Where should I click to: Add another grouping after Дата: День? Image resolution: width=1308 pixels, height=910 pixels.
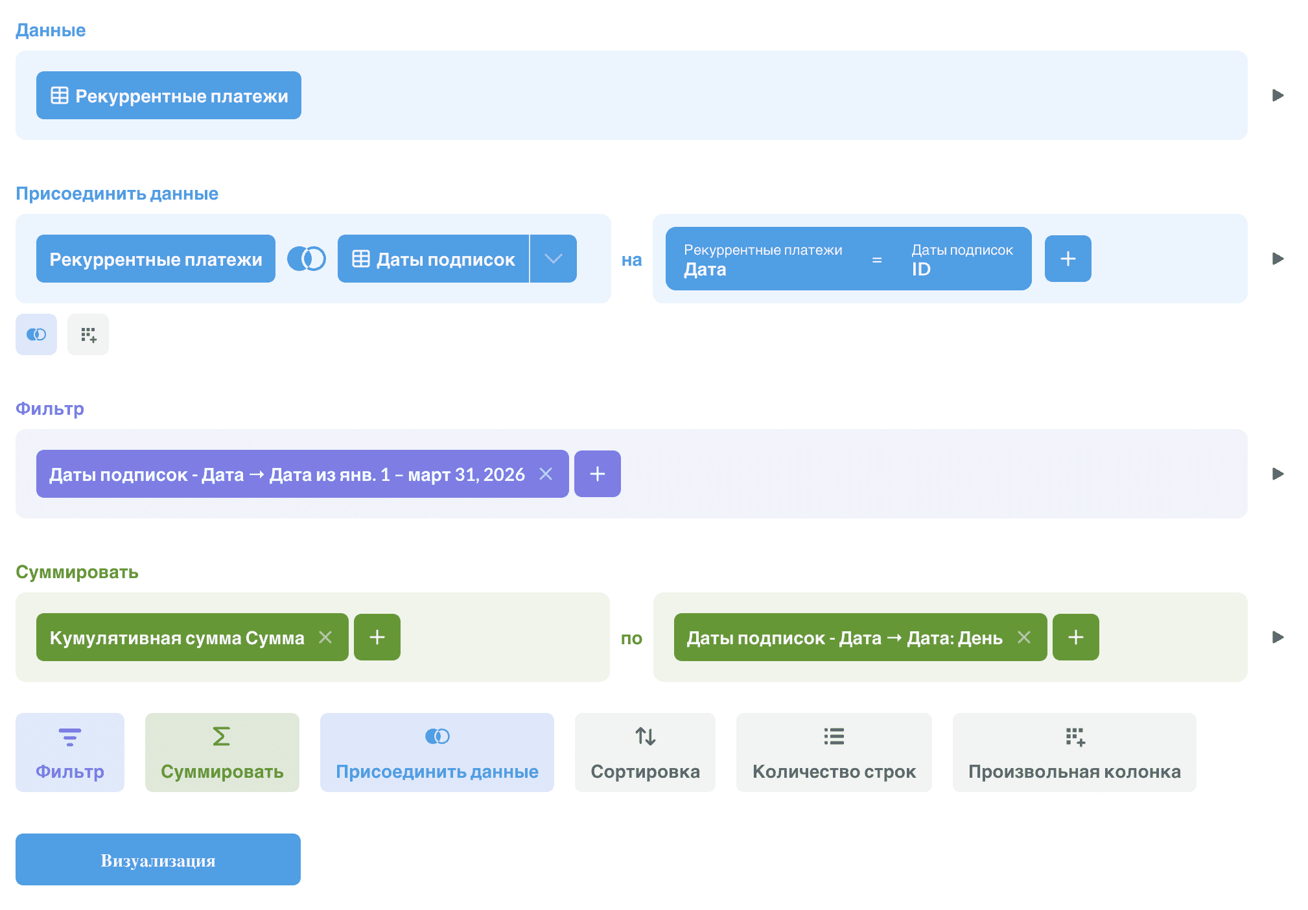[x=1075, y=637]
